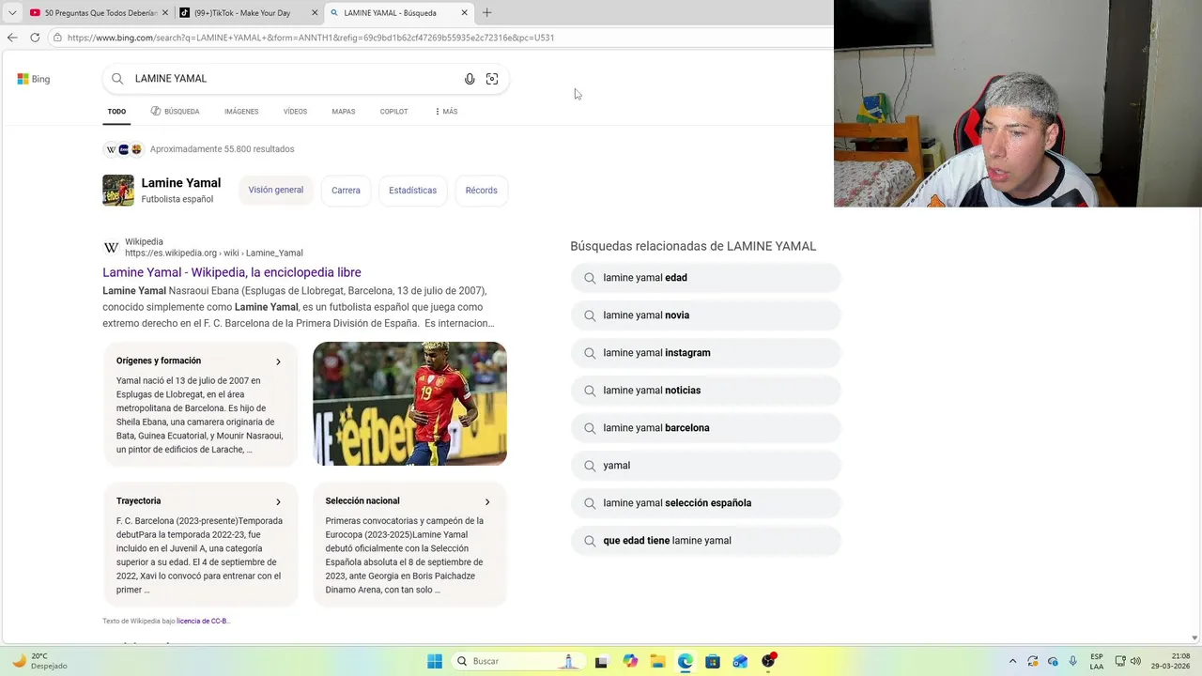Image resolution: width=1202 pixels, height=676 pixels.
Task: Go to Bing home via logo
Action: pos(34,79)
